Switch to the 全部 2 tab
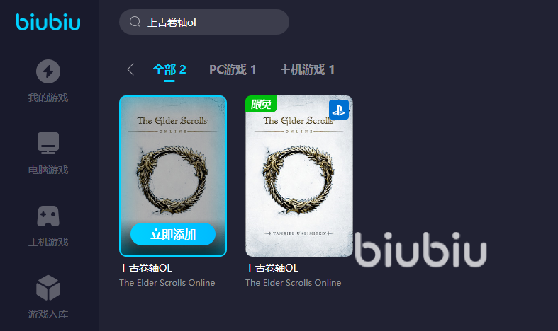Image resolution: width=558 pixels, height=331 pixels. pos(169,69)
